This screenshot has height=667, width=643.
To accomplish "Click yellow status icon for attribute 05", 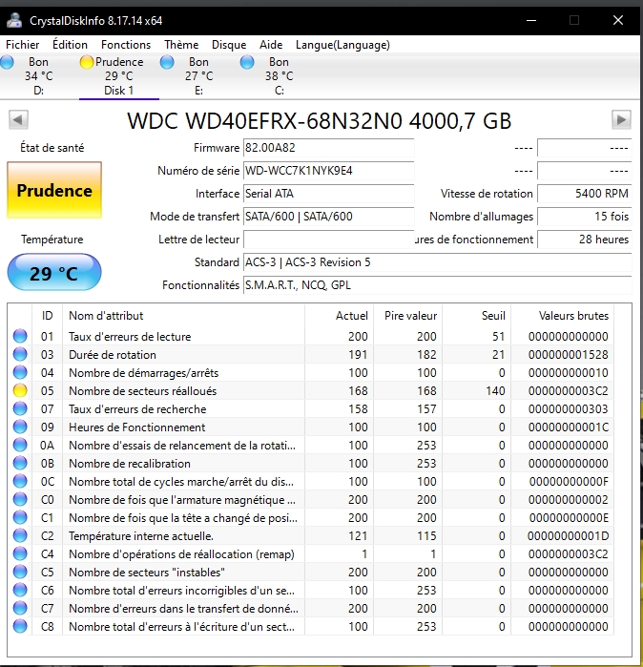I will coord(20,391).
